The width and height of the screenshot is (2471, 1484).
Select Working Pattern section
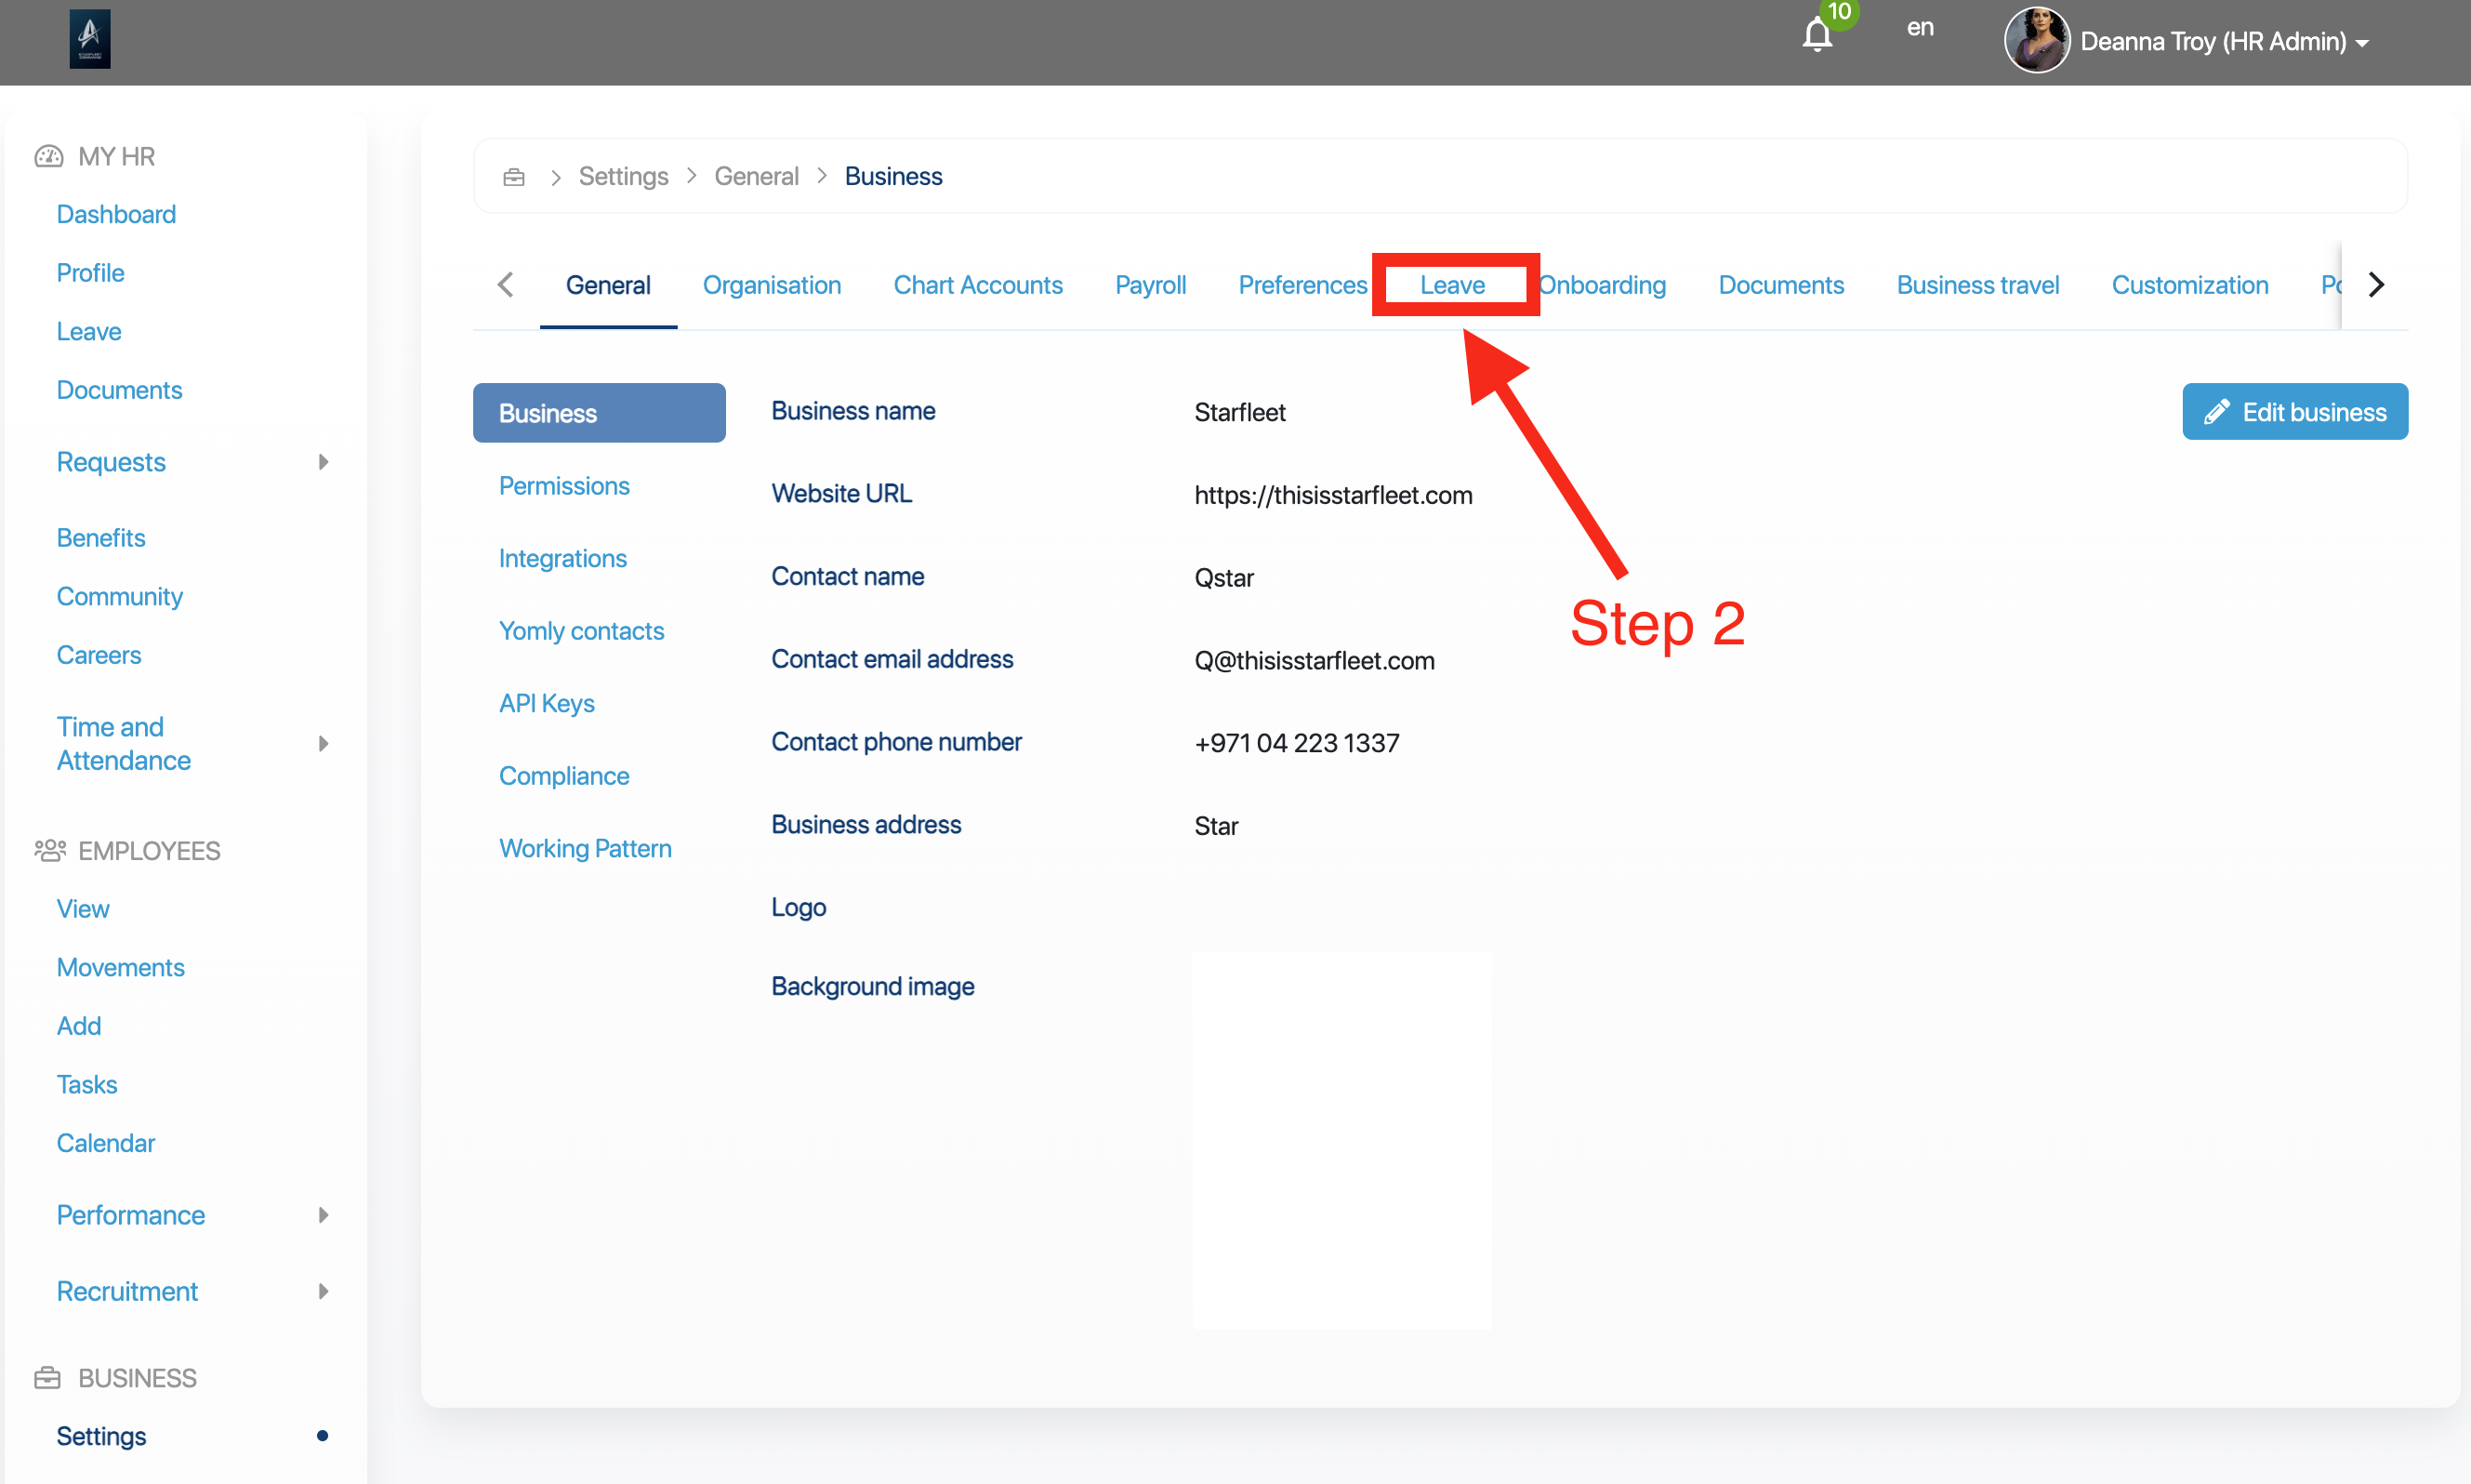click(x=585, y=848)
